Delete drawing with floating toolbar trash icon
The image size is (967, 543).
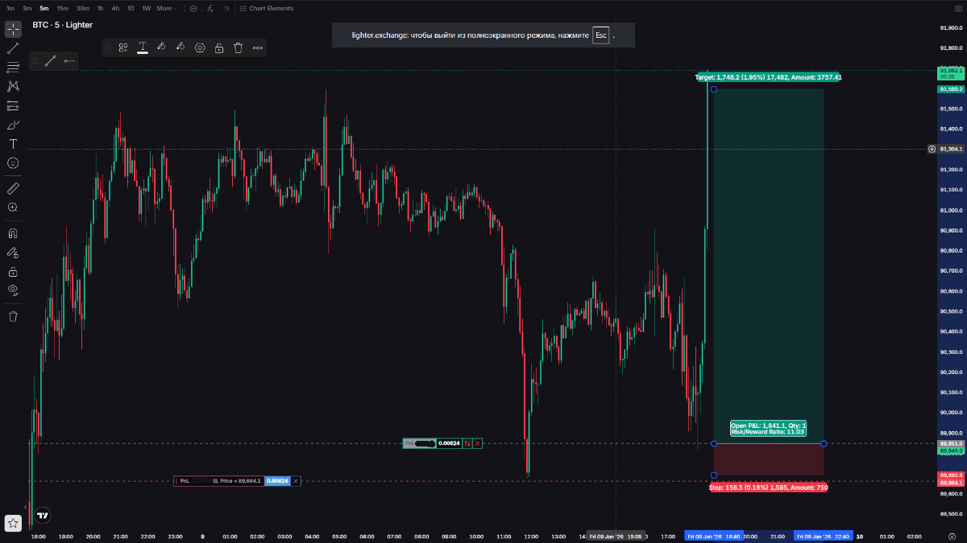point(238,47)
